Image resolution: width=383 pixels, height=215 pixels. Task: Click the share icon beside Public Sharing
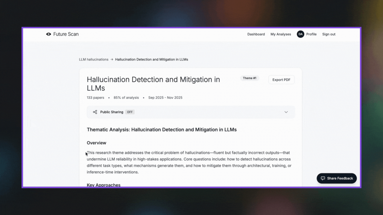click(95, 112)
